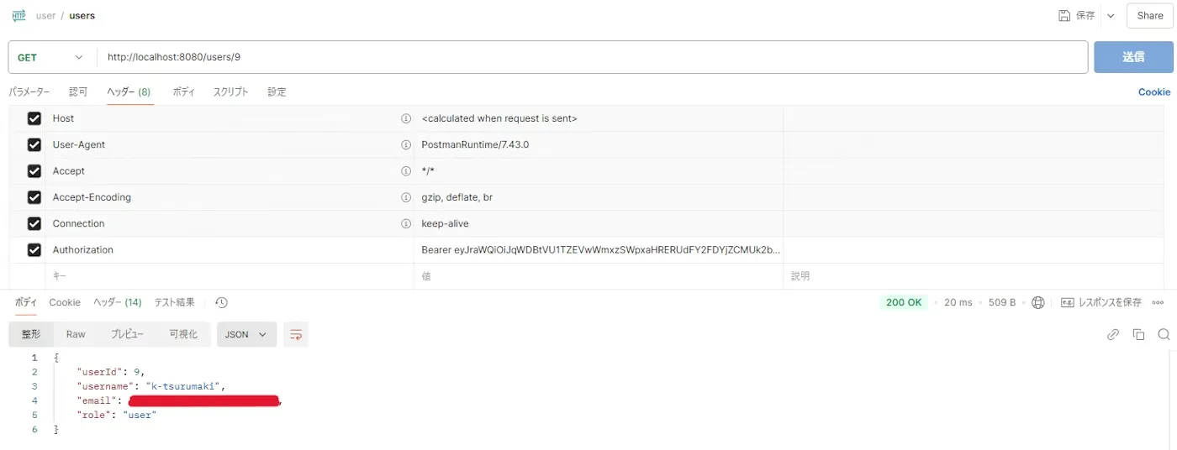Open the GET method dropdown
The width and height of the screenshot is (1177, 450).
pos(52,57)
